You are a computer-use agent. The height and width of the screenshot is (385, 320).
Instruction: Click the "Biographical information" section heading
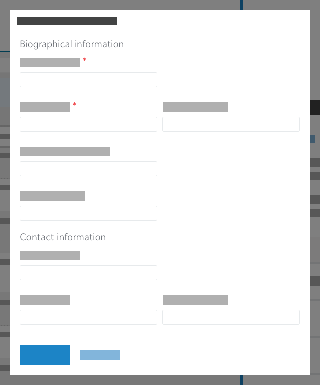72,44
